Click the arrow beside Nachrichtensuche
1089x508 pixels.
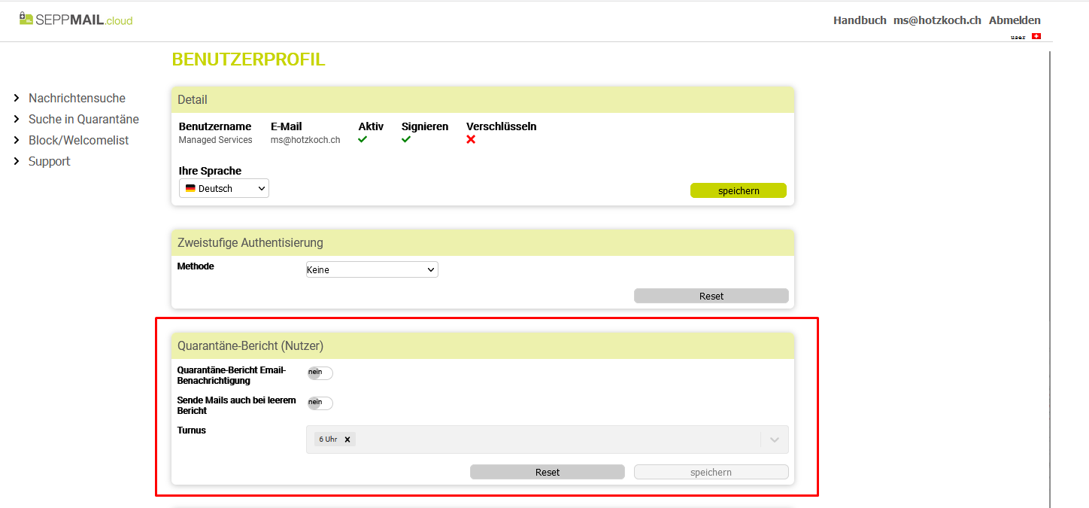[17, 99]
